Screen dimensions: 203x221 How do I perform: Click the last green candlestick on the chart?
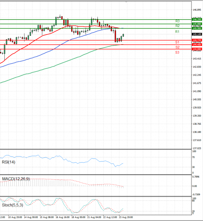pyautogui.click(x=123, y=35)
